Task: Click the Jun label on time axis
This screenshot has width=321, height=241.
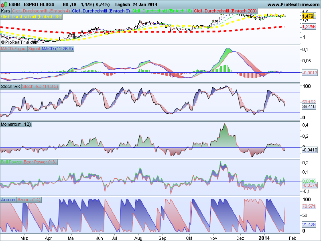Action: pos(99,238)
